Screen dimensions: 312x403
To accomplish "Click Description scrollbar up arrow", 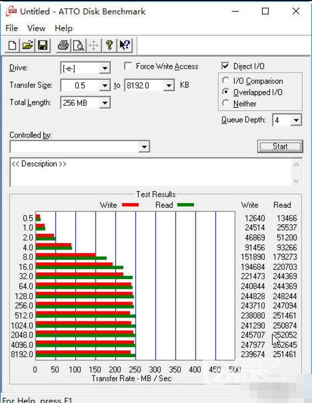I will [296, 165].
